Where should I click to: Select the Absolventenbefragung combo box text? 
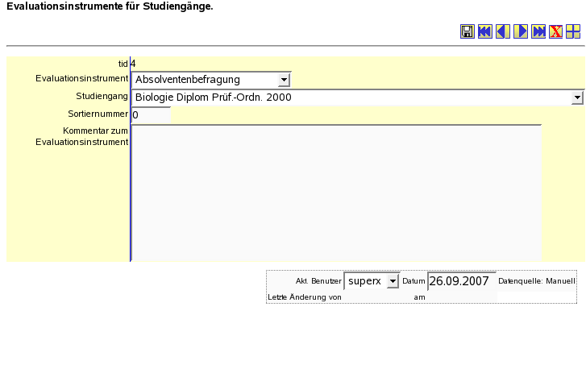coord(203,80)
